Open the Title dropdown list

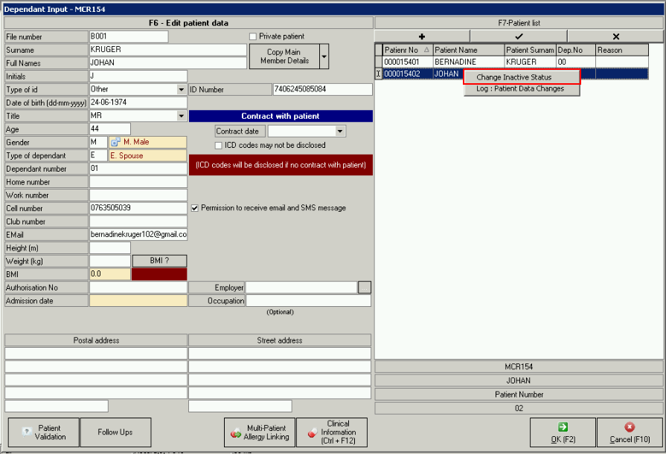click(x=182, y=116)
